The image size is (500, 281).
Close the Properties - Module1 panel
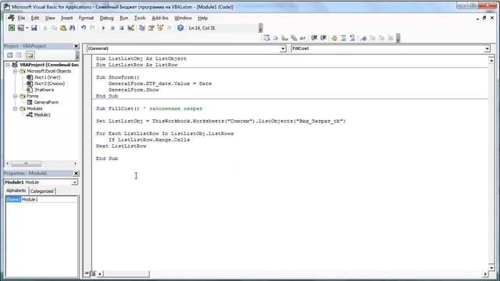[77, 173]
